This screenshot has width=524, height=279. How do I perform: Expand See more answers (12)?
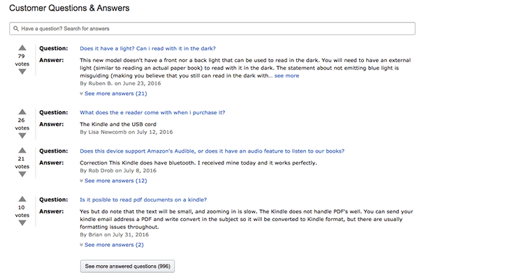coord(115,181)
